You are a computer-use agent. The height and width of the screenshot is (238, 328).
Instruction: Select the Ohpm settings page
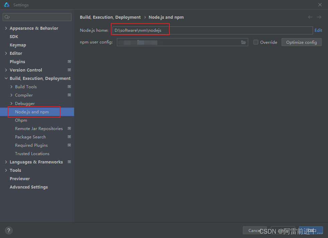click(21, 120)
